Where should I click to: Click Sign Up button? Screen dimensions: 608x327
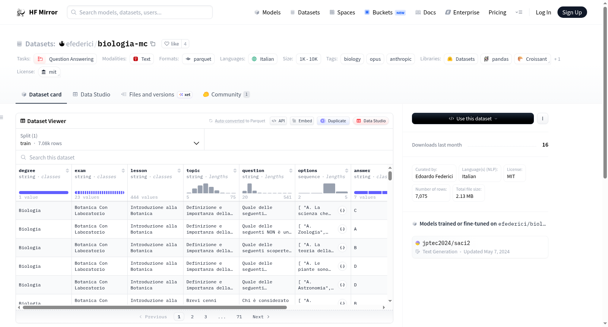[572, 12]
